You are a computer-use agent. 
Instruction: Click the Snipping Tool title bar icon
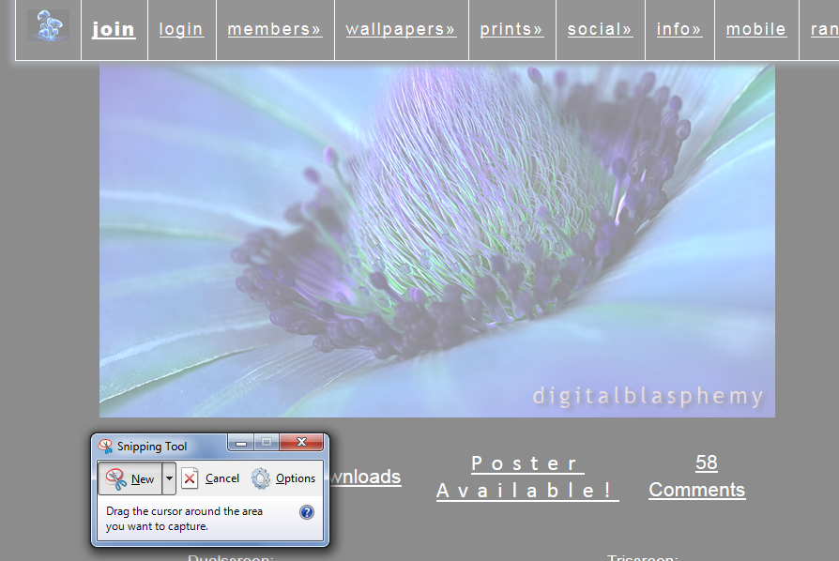(x=105, y=447)
